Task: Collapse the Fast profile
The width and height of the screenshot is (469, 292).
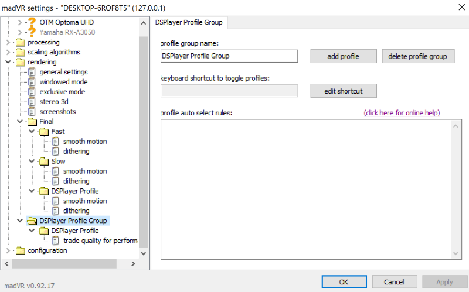Action: pos(32,131)
